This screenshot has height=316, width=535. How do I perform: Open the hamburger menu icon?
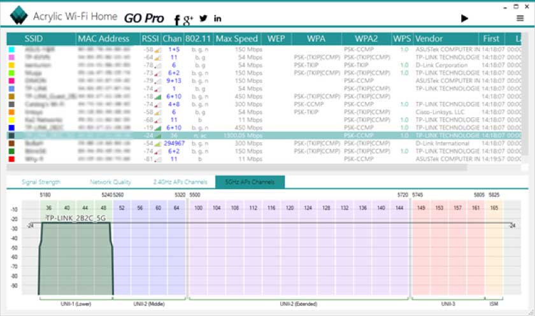(x=520, y=18)
